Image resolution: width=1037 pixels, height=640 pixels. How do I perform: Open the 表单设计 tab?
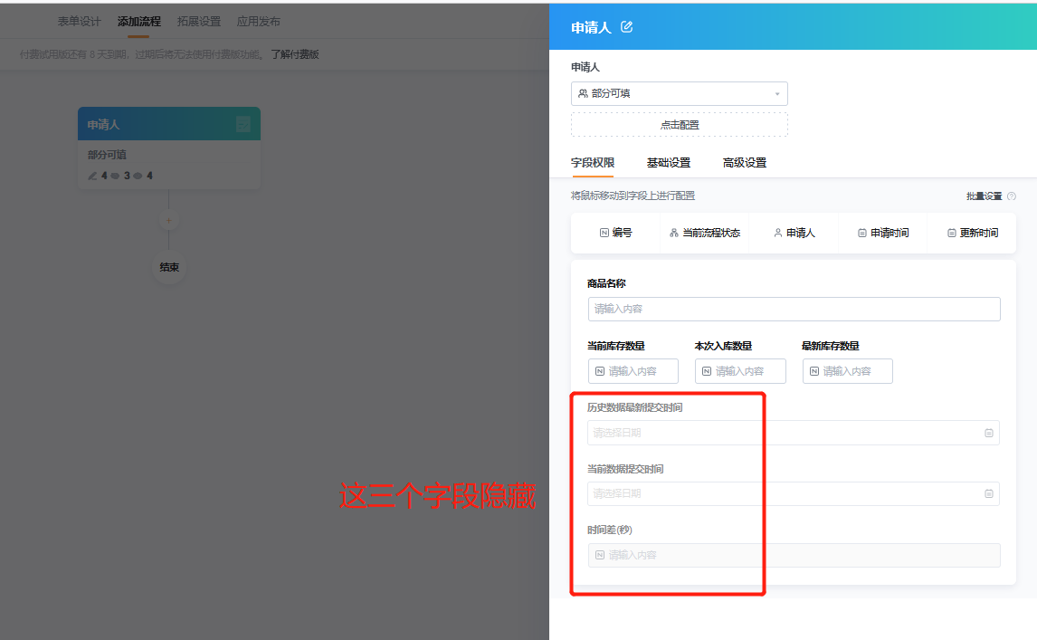click(x=80, y=22)
